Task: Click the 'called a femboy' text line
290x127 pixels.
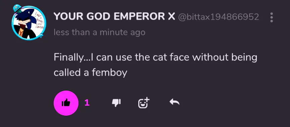Action: coord(90,72)
